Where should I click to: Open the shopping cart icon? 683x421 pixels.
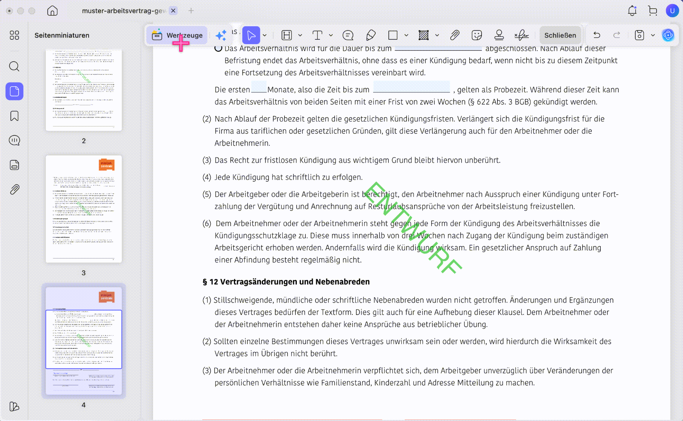click(x=652, y=11)
